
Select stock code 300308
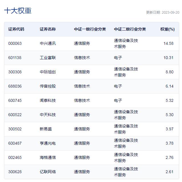(15, 72)
